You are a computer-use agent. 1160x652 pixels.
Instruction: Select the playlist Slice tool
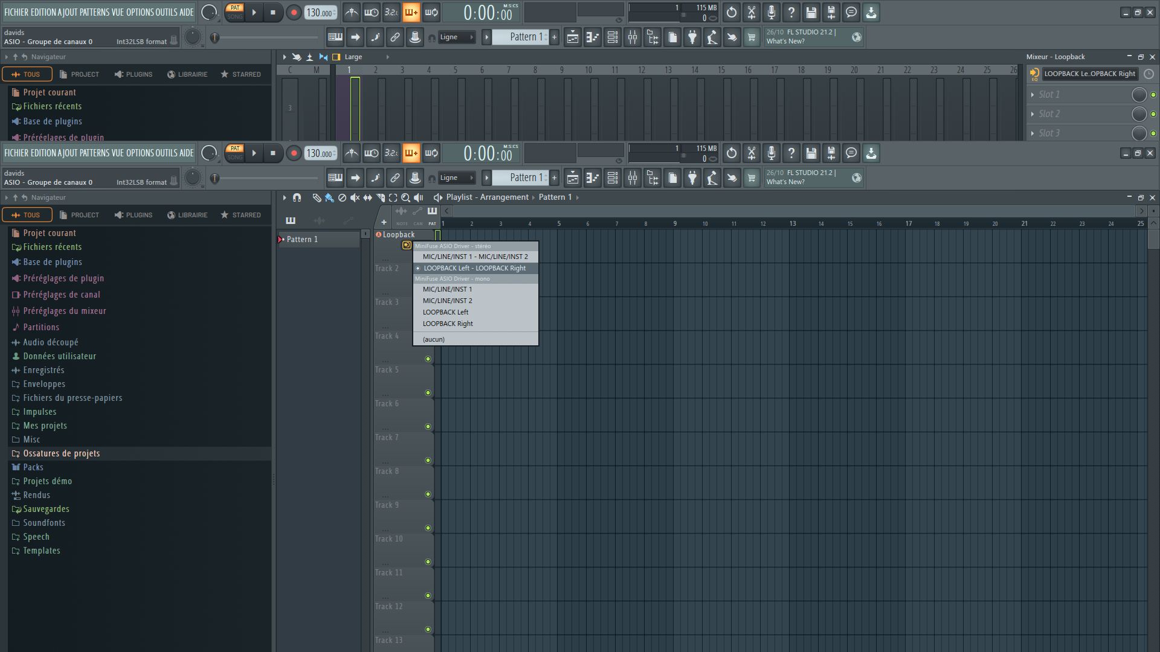point(380,197)
